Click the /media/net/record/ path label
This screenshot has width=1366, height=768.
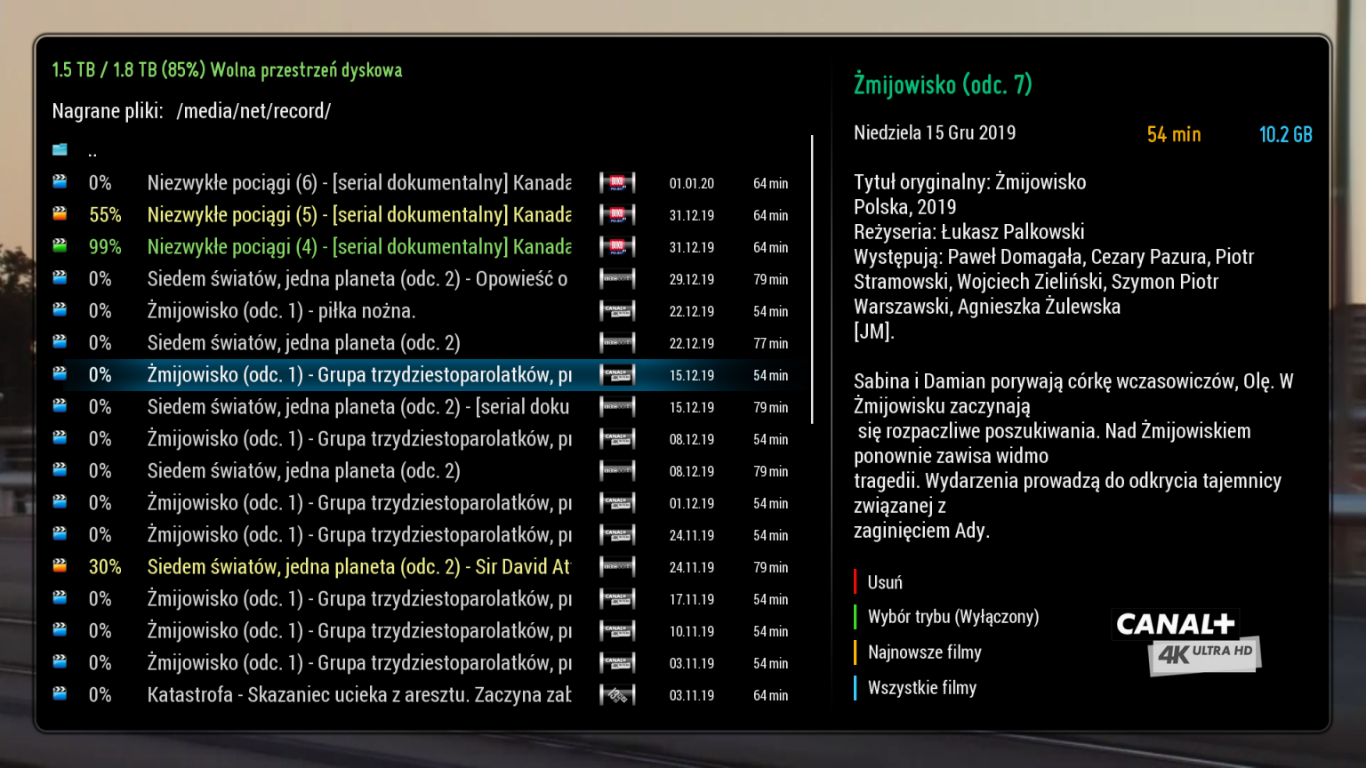[253, 111]
